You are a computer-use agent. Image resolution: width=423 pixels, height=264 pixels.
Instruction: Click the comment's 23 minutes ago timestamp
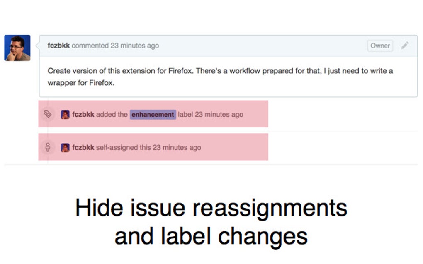135,46
